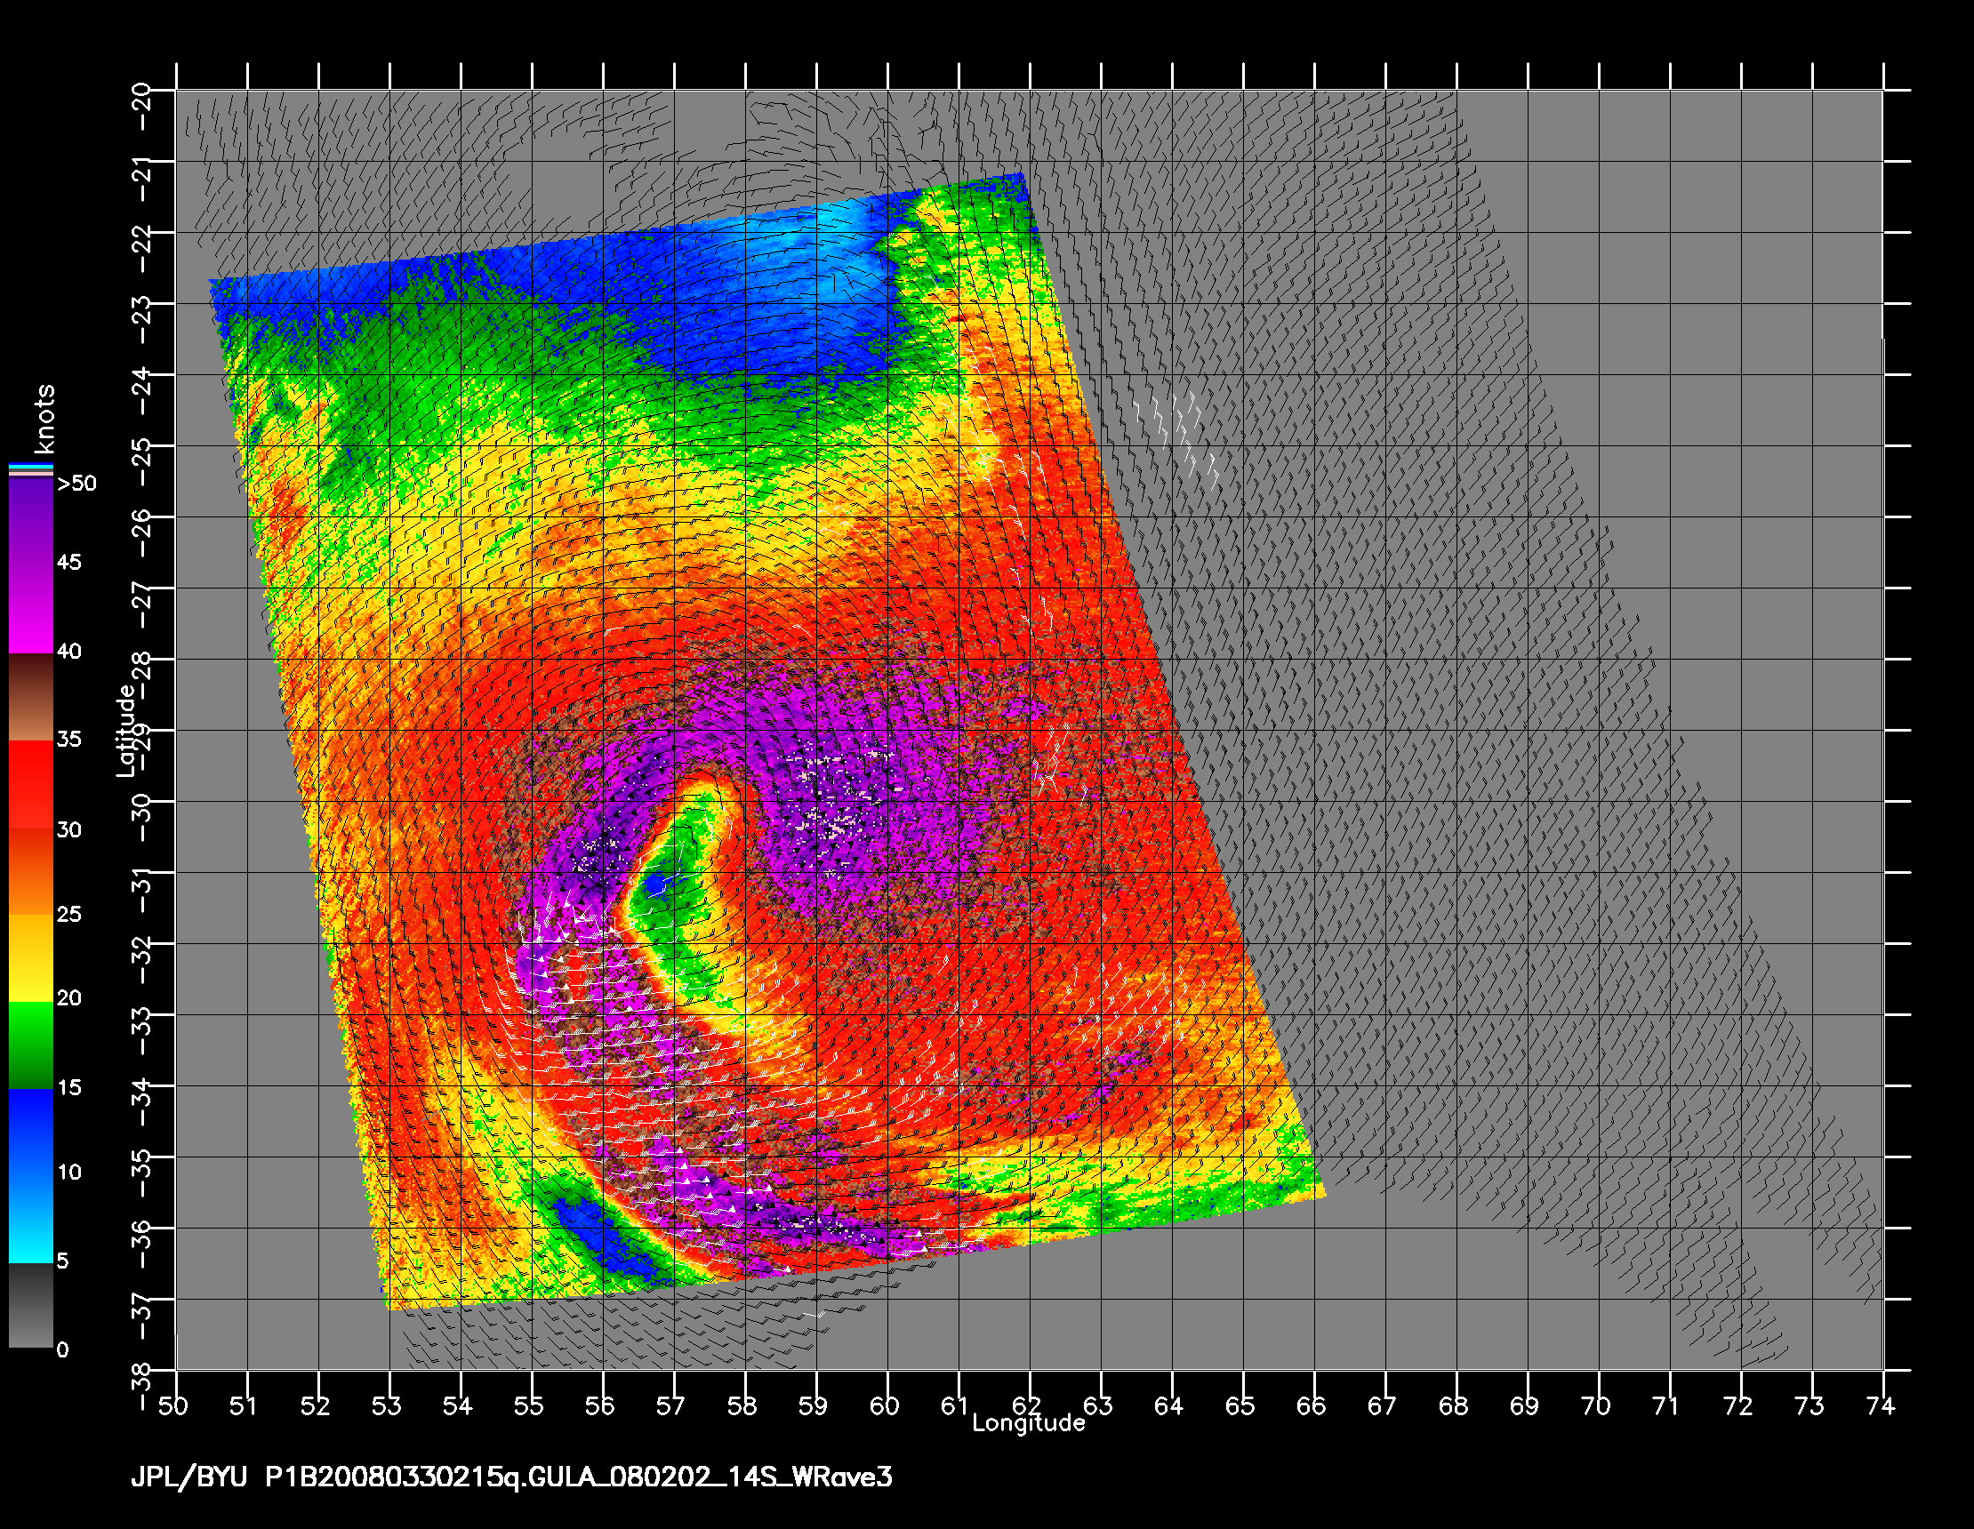The width and height of the screenshot is (1974, 1529).
Task: Click the 'Longitude' axis title
Action: point(1029,1423)
